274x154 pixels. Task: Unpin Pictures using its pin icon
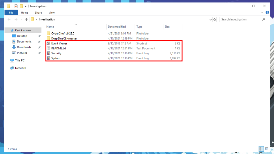click(39, 53)
